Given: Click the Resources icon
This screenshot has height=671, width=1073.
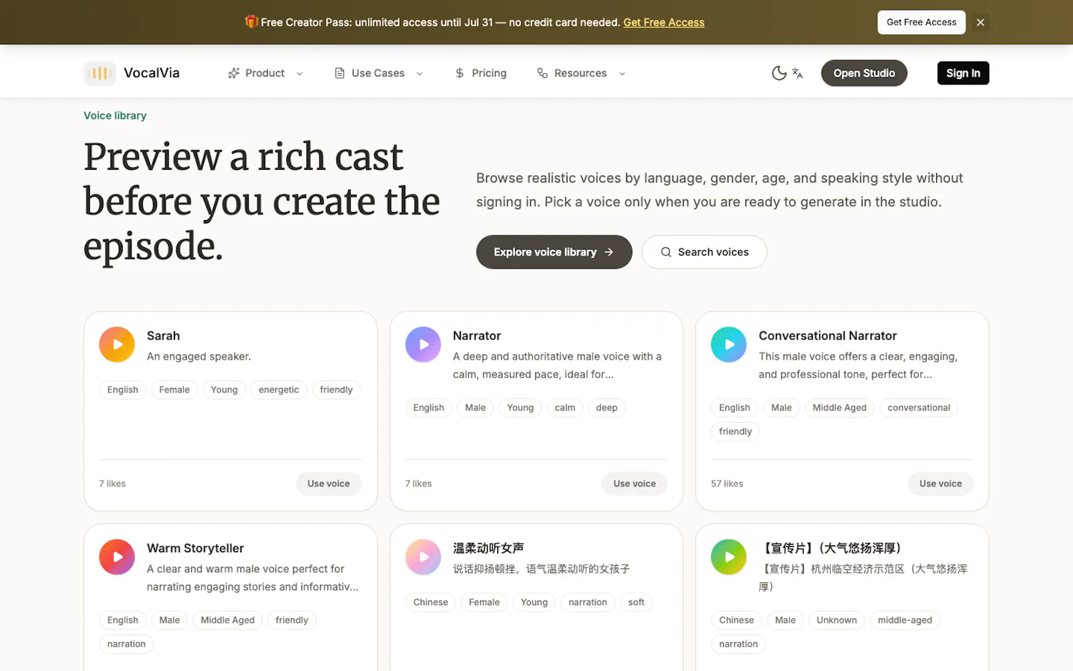Looking at the screenshot, I should pyautogui.click(x=542, y=73).
